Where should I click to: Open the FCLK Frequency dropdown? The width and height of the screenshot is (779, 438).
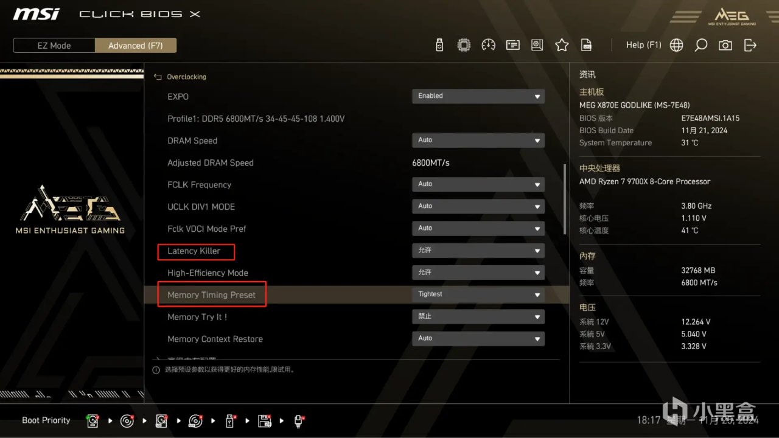coord(478,184)
